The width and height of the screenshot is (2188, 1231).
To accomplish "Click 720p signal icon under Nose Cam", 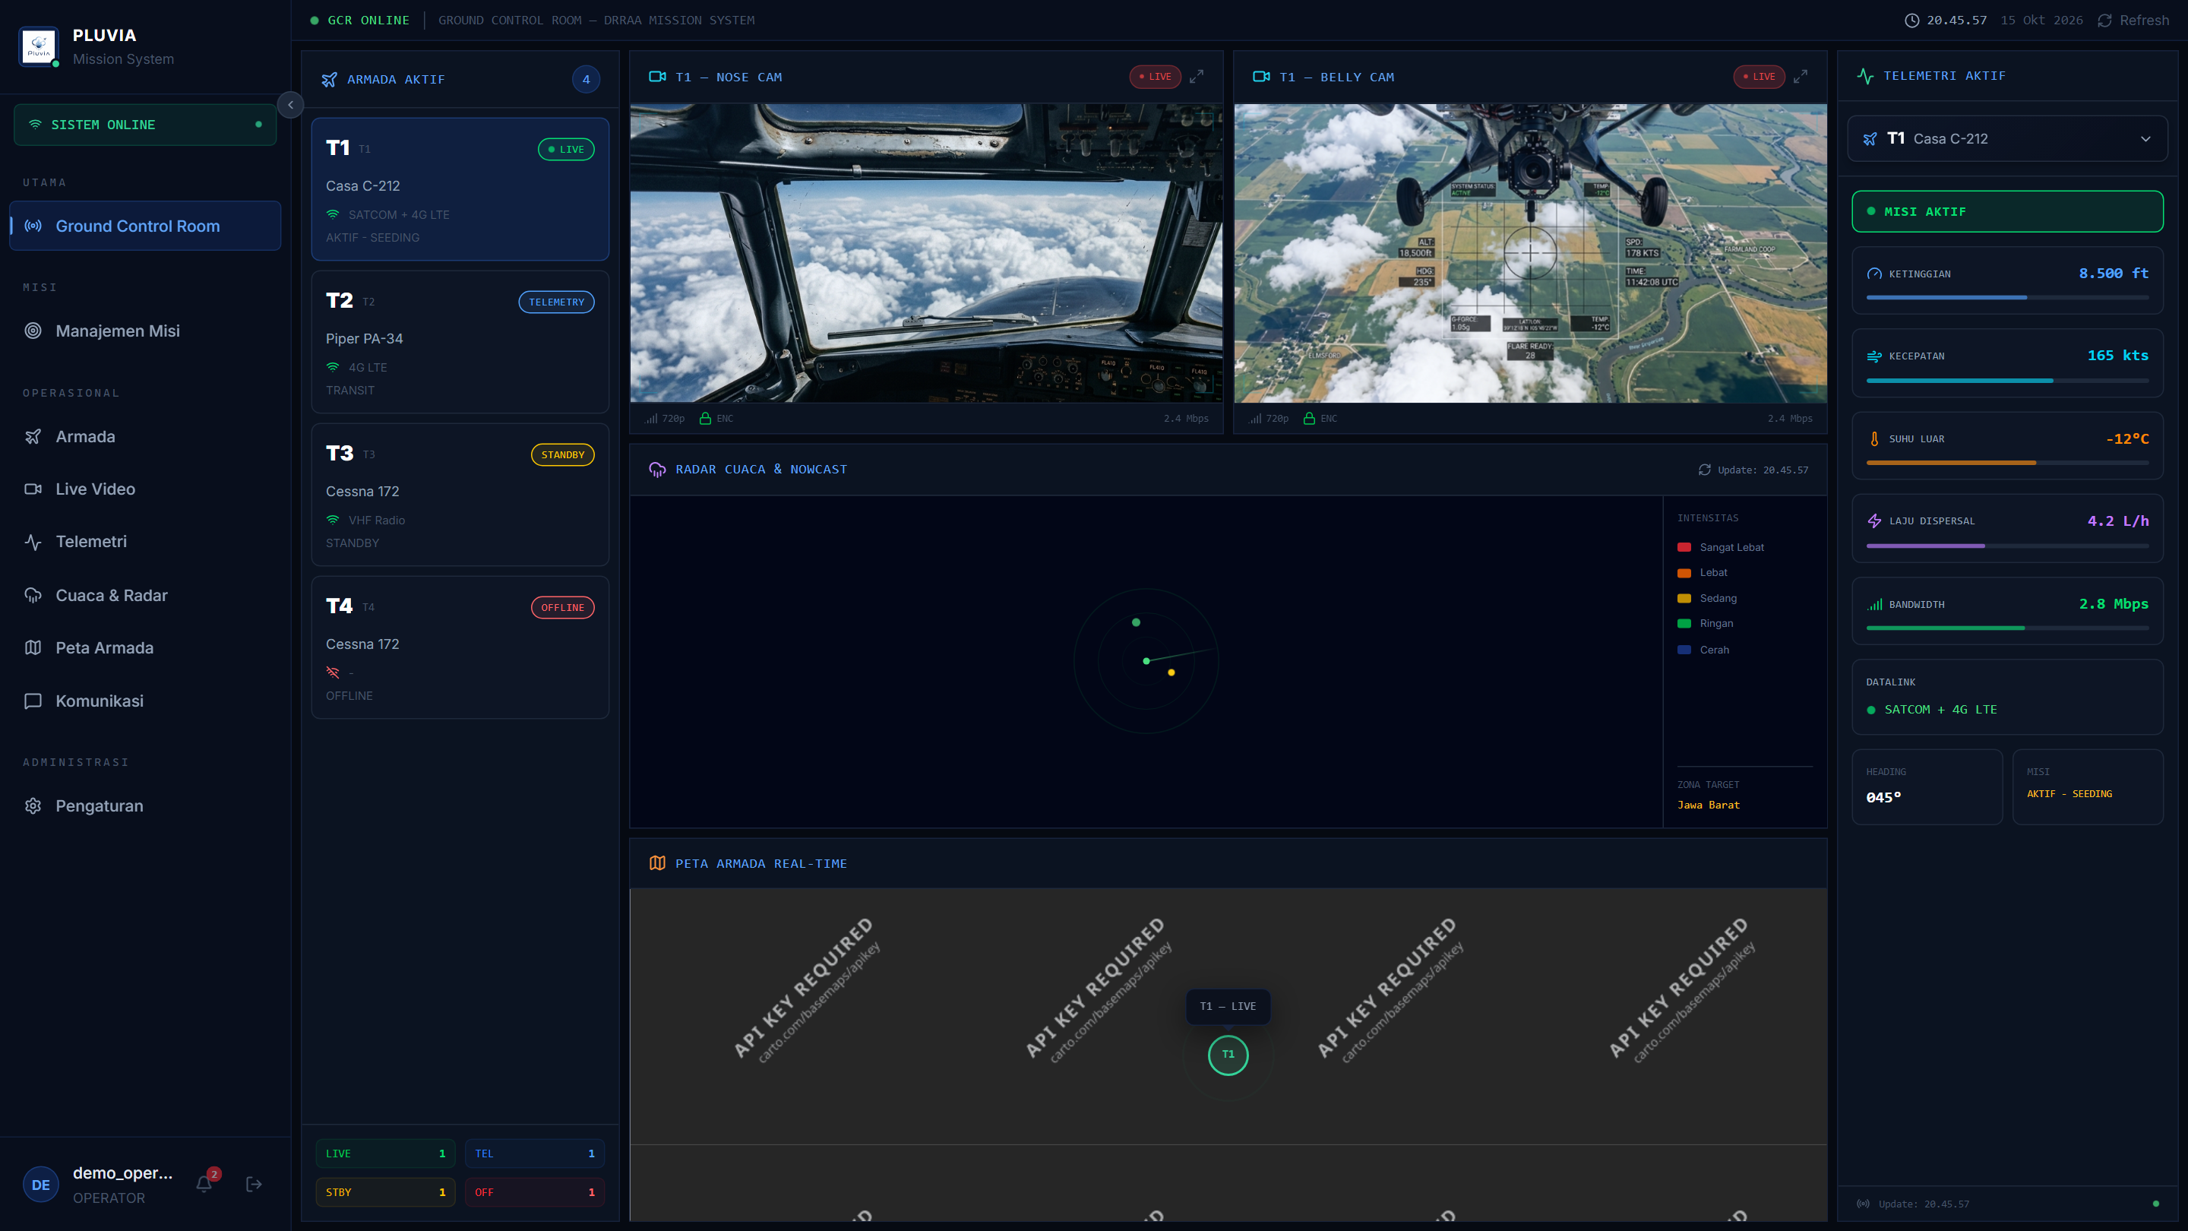I will coord(650,418).
